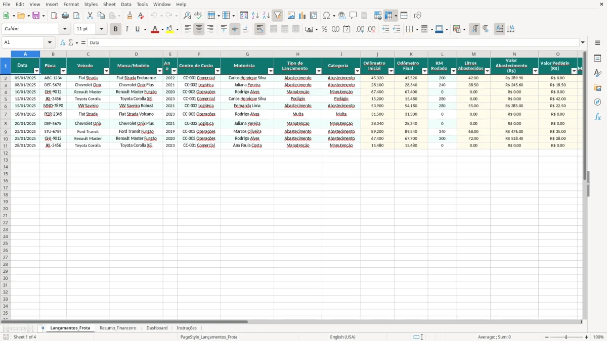Click the Copy icon
The image size is (607, 341).
point(101,16)
